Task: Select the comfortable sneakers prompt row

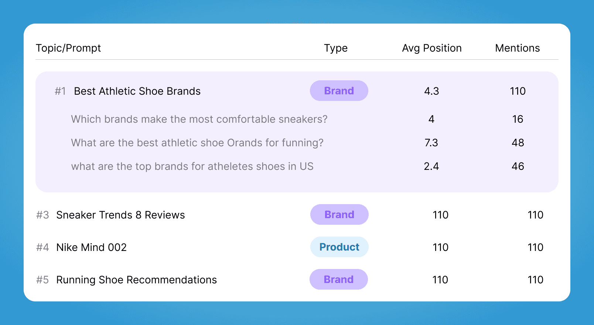Action: (199, 119)
